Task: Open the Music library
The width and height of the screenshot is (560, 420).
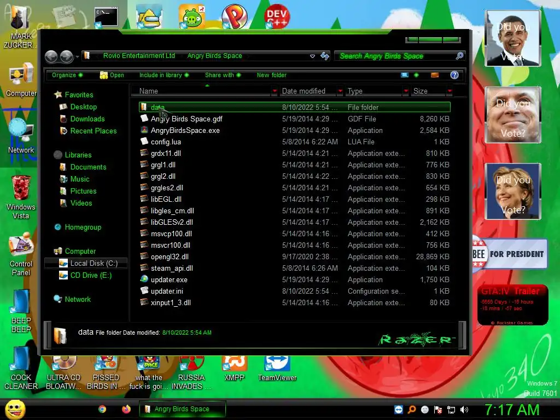Action: 80,179
